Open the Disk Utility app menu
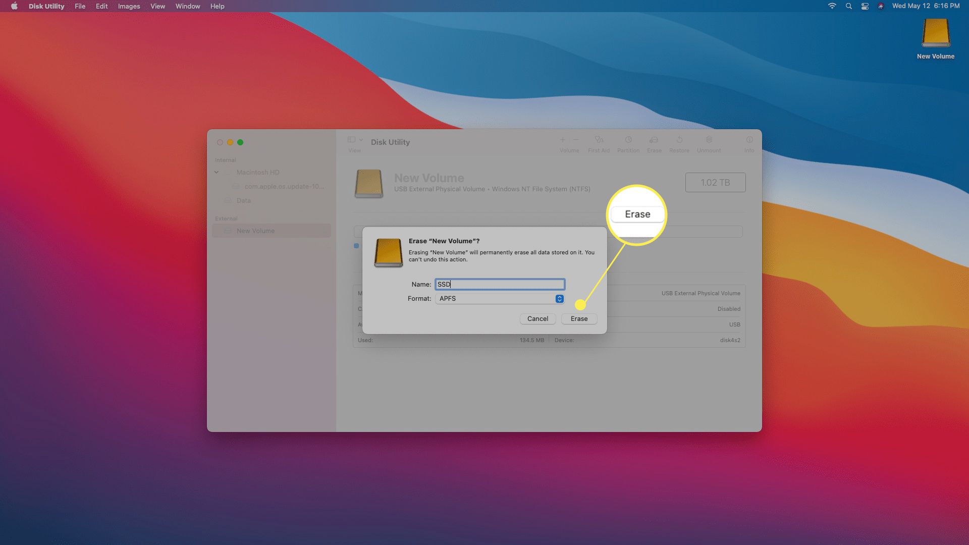 (46, 6)
